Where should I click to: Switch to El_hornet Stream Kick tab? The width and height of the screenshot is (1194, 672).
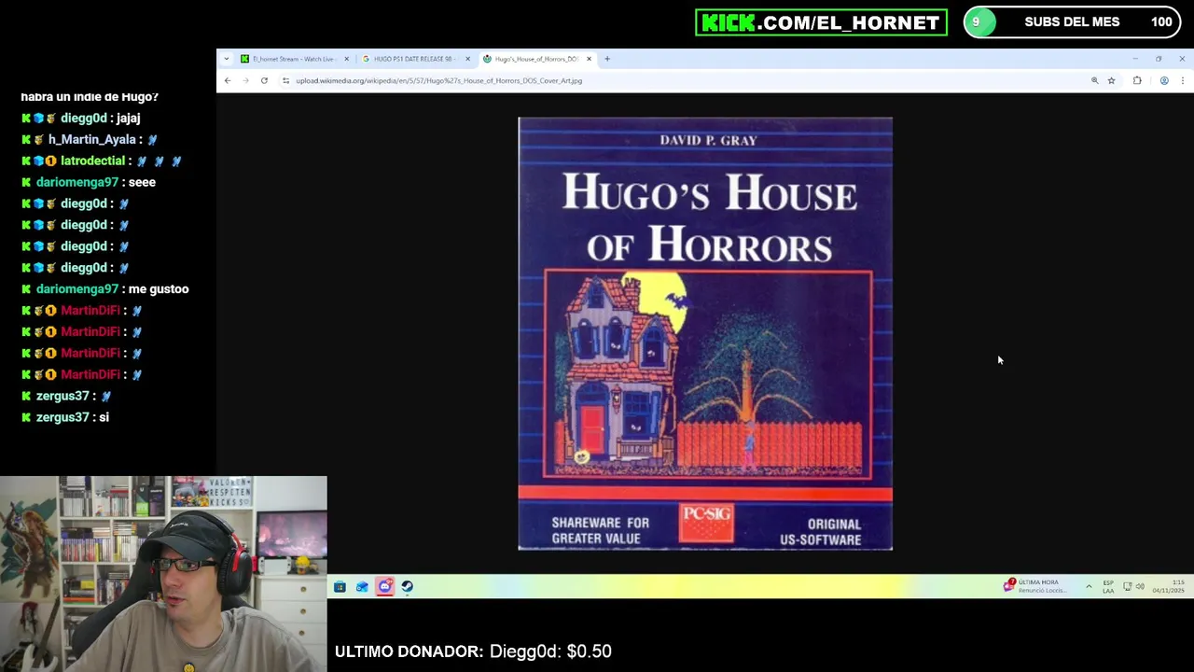295,59
